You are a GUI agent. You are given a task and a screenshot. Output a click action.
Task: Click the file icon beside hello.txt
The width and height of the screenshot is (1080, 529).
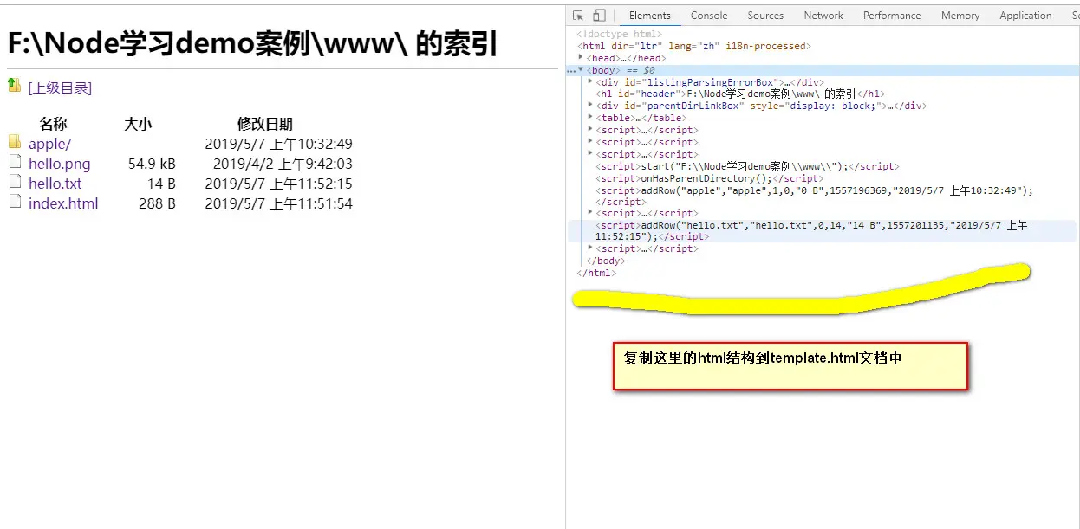point(15,182)
